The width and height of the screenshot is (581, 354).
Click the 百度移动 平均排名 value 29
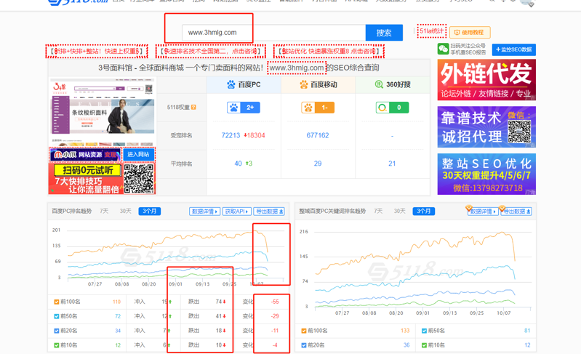point(318,164)
